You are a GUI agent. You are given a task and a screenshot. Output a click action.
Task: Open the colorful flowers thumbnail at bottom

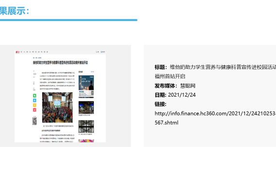[x=86, y=141]
